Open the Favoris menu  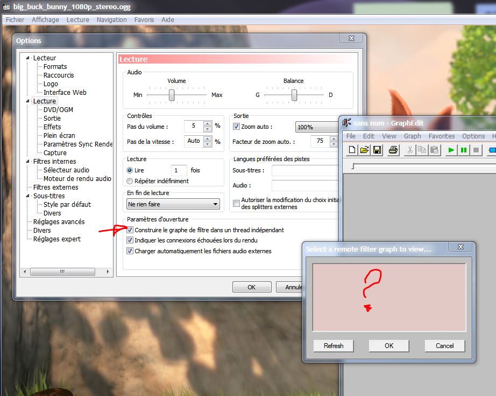(x=144, y=19)
